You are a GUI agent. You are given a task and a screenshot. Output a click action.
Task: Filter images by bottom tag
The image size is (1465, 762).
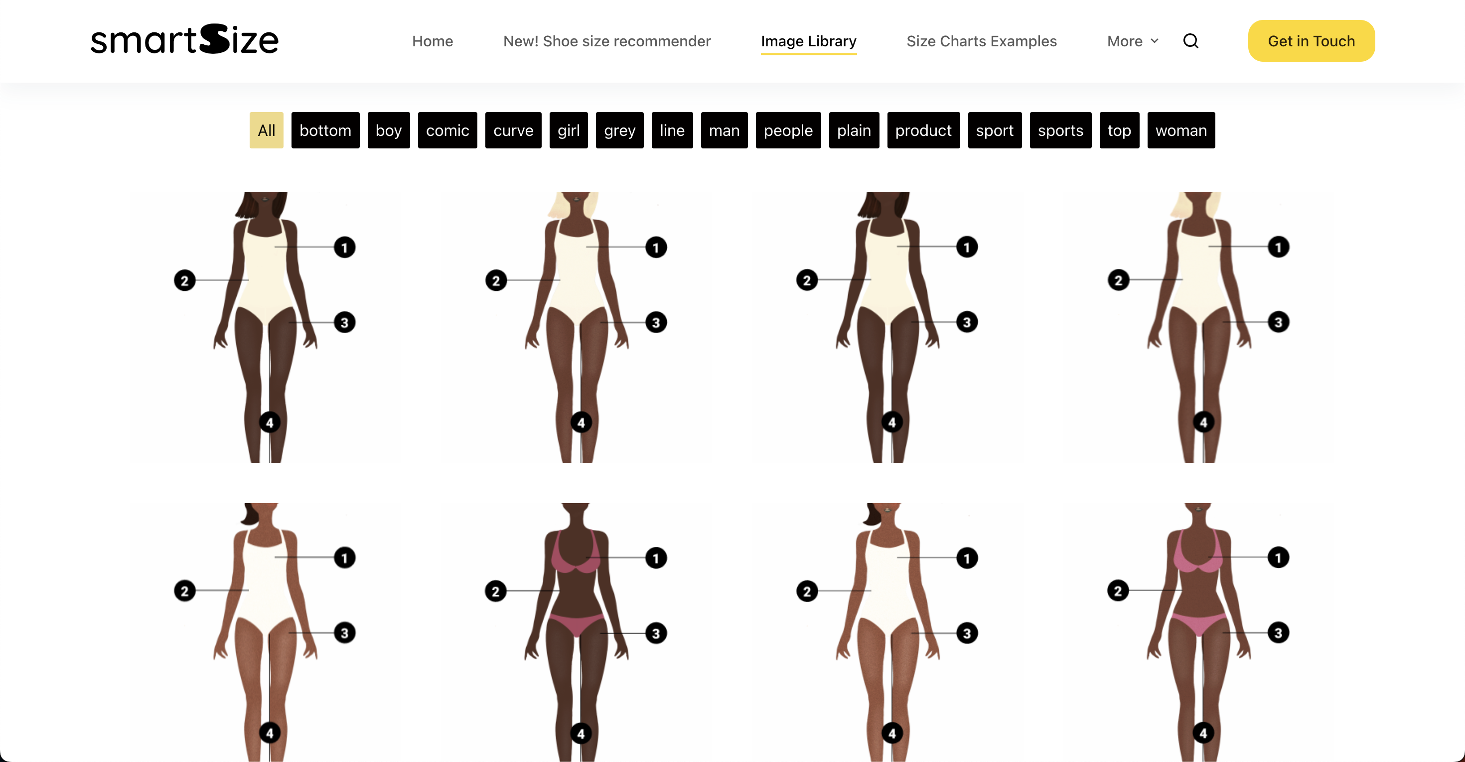325,130
